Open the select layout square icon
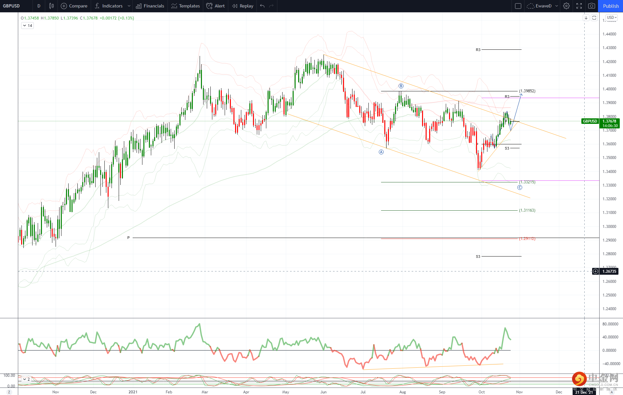The width and height of the screenshot is (623, 395). [518, 6]
